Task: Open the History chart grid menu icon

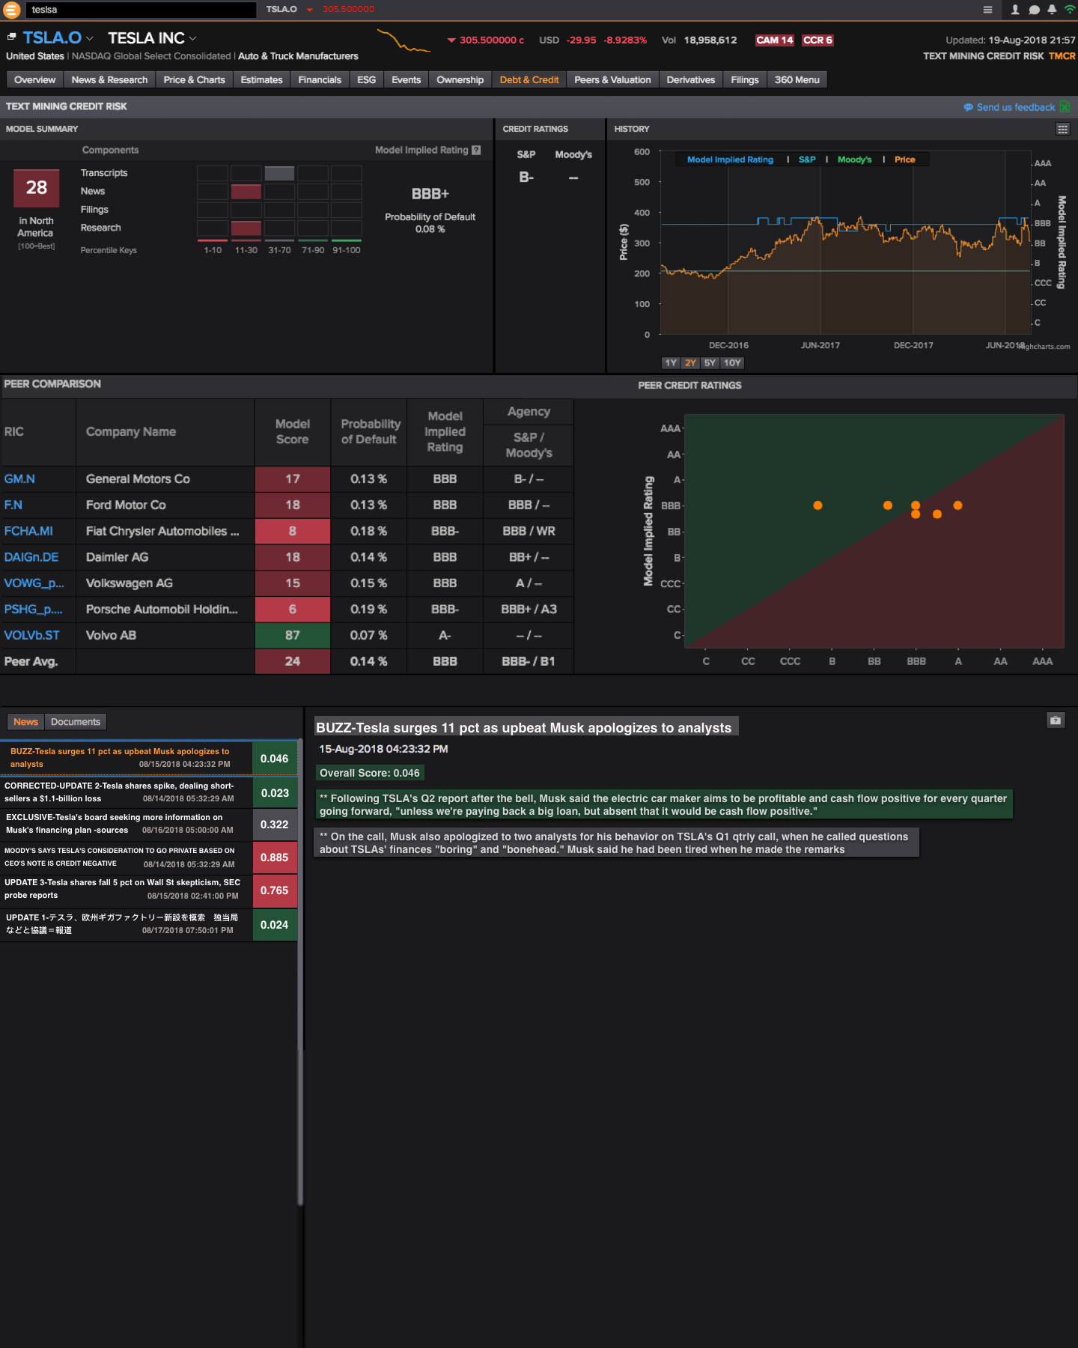Action: click(1062, 129)
